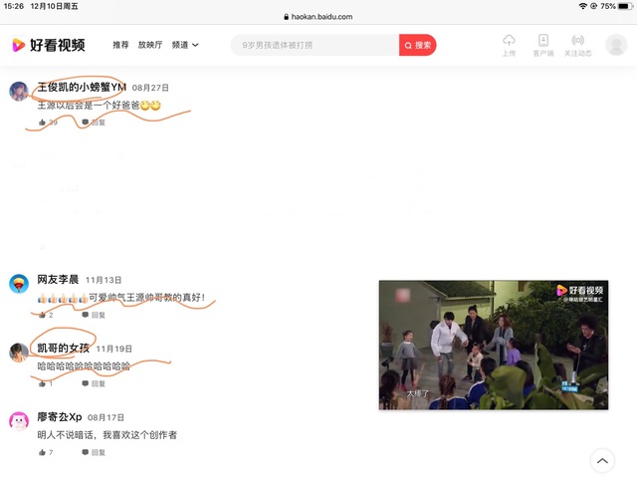The height and width of the screenshot is (478, 637).
Task: Open username 网友李晨
Action: click(58, 280)
